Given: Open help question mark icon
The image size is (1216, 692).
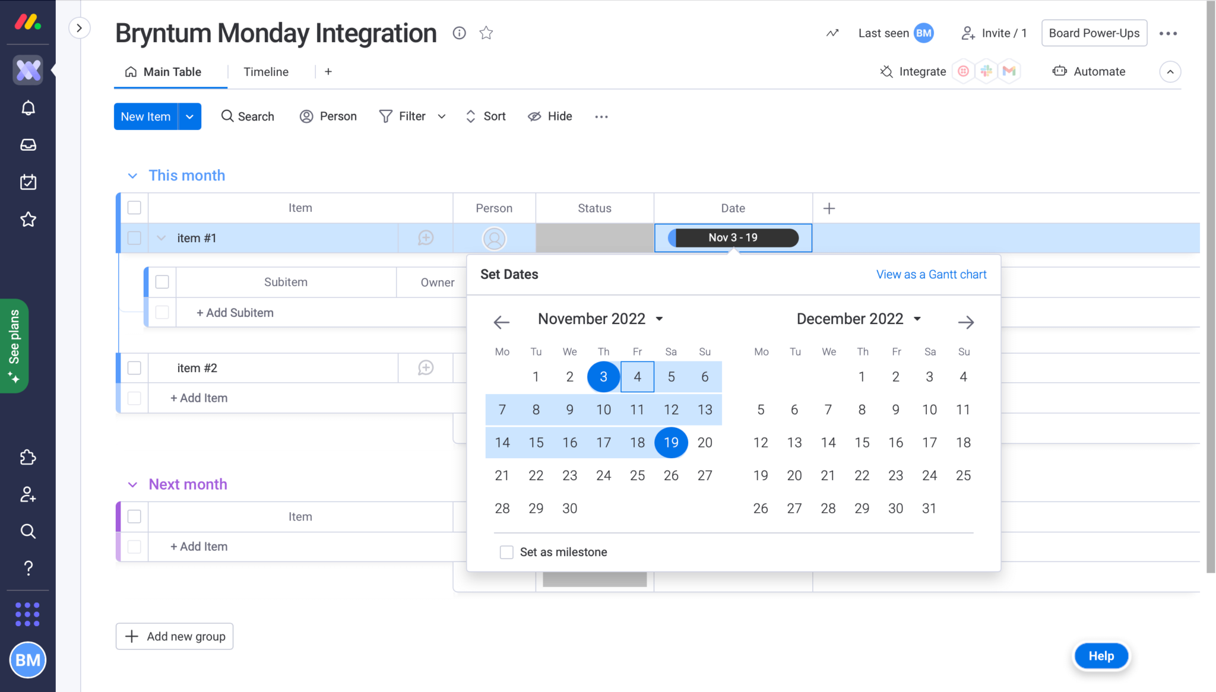Looking at the screenshot, I should click(28, 568).
